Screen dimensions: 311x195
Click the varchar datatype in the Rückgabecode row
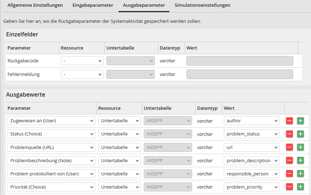coord(167,61)
